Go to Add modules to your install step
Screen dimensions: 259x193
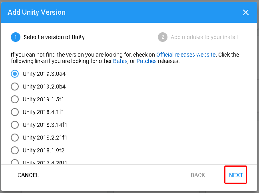(x=204, y=37)
